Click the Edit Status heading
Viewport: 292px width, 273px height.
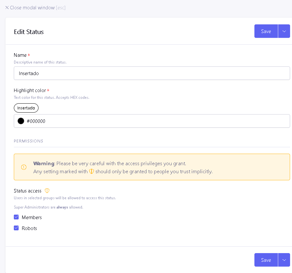click(29, 32)
